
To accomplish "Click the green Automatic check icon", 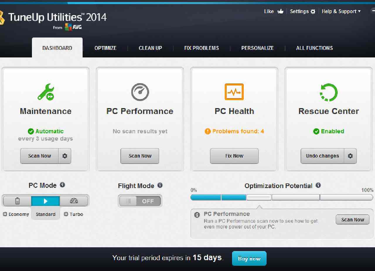I will [x=31, y=131].
